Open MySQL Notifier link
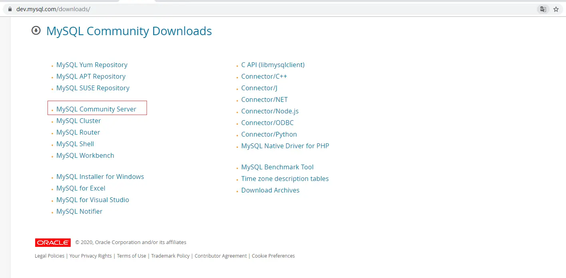 (x=79, y=211)
